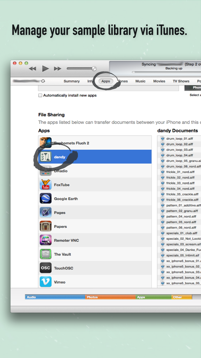Click the play button in iTunes
This screenshot has width=201, height=358.
click(x=46, y=68)
